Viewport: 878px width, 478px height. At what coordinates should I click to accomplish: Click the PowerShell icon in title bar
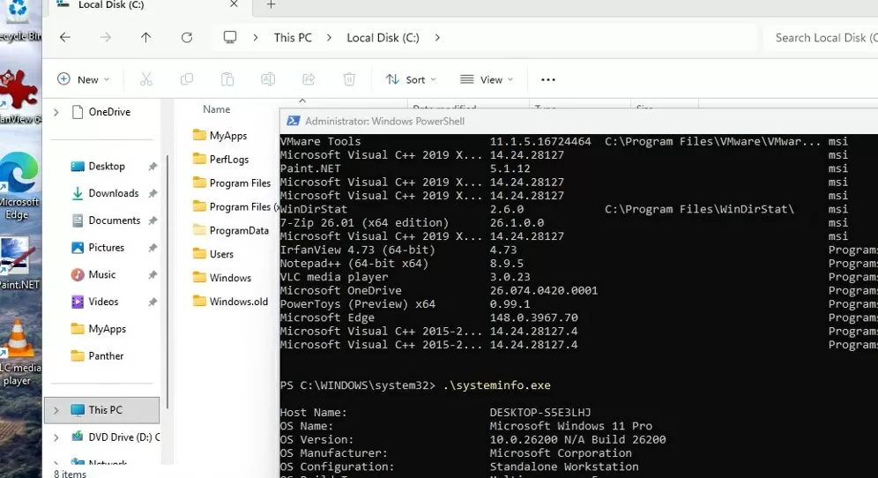pos(293,121)
